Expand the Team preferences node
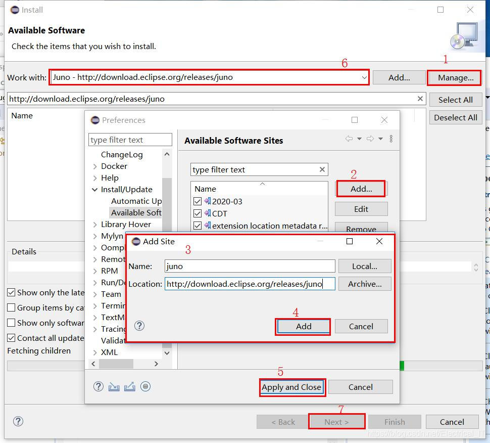490x443 pixels. pos(94,294)
